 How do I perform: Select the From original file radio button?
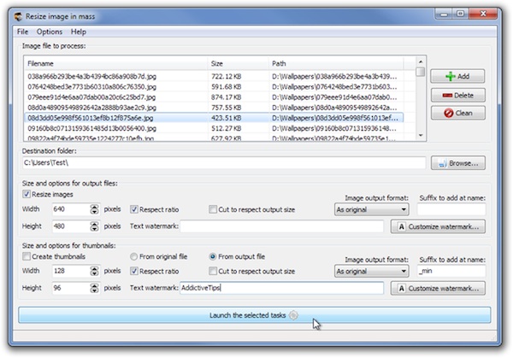point(133,256)
